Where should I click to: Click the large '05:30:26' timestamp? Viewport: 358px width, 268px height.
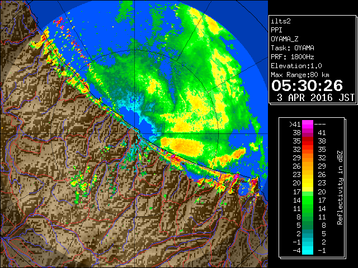tap(307, 85)
